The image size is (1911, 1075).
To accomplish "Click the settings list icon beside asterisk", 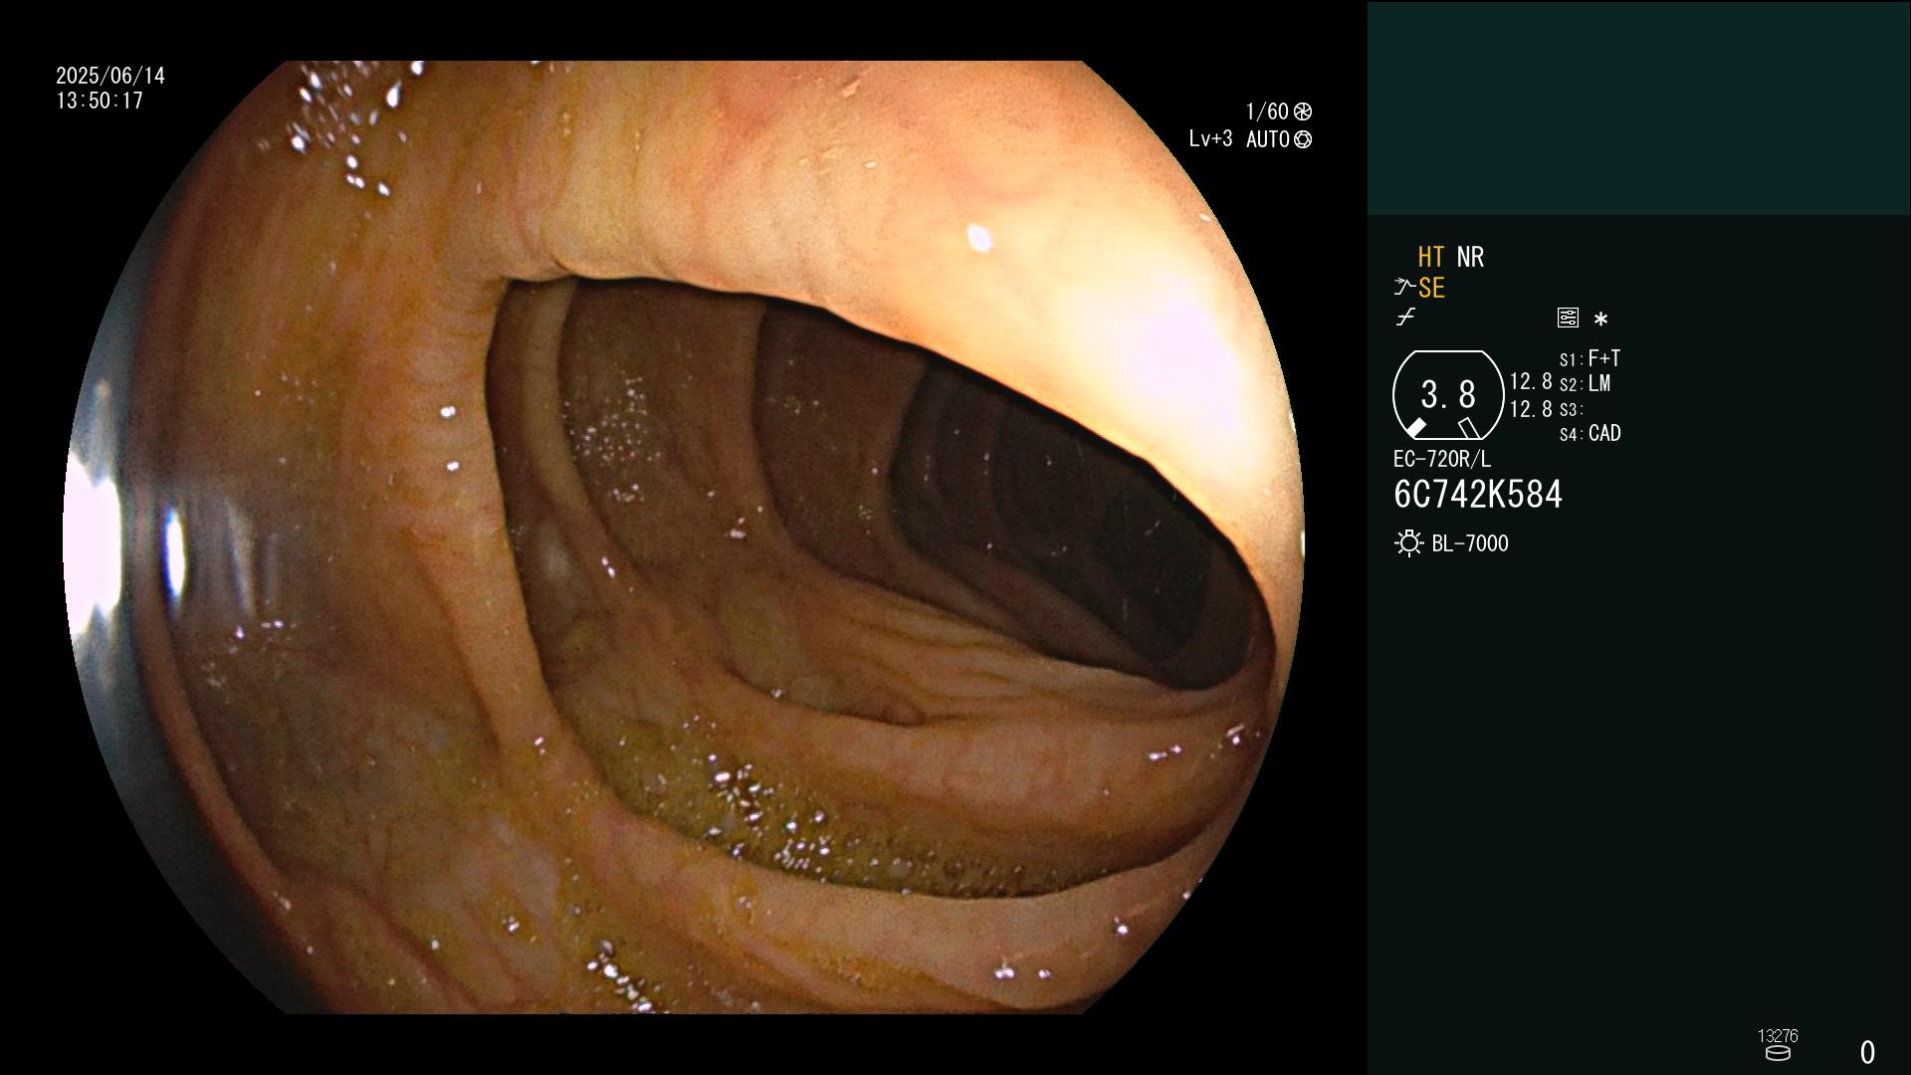I will tap(1568, 318).
